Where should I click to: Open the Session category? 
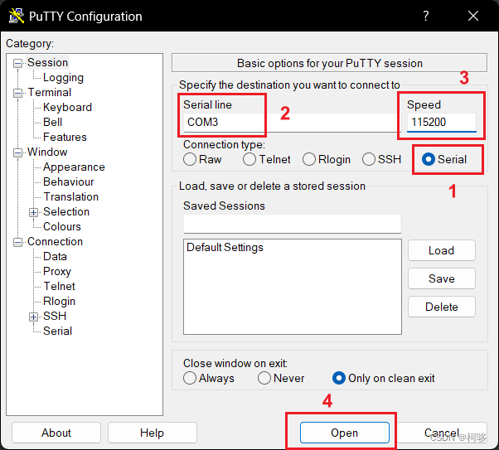point(47,62)
